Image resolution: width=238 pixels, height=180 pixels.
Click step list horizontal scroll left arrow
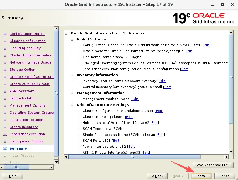(x=2, y=167)
